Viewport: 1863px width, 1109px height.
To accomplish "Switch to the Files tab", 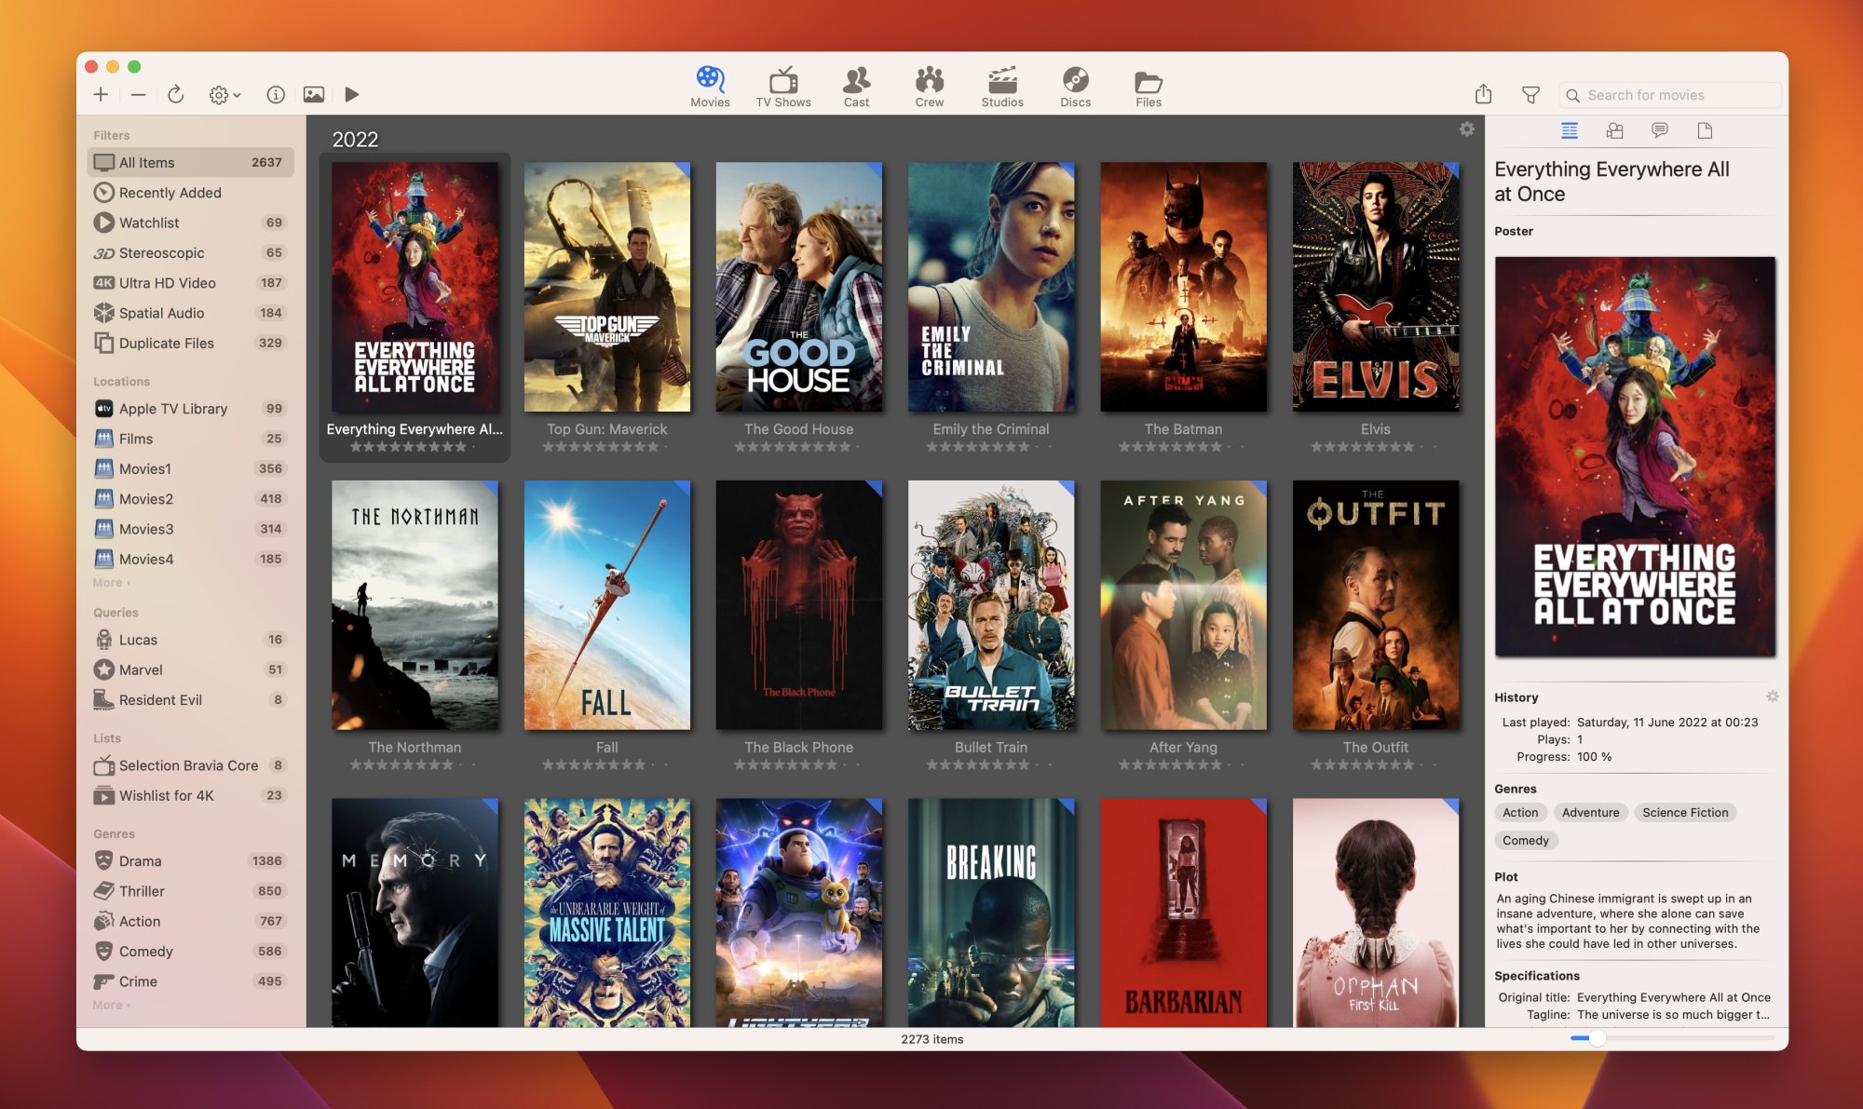I will 1149,88.
